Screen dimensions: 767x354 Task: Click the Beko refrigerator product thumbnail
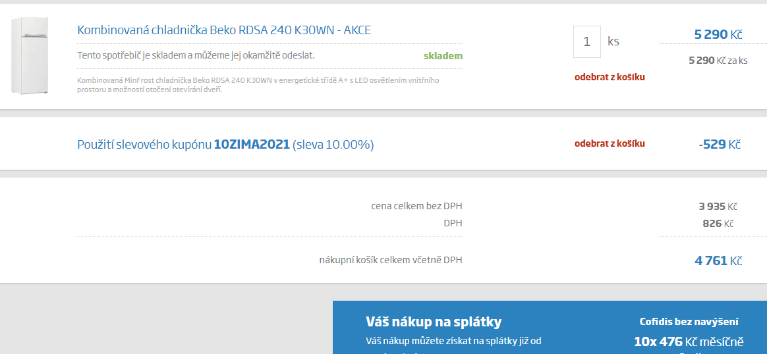pyautogui.click(x=30, y=56)
